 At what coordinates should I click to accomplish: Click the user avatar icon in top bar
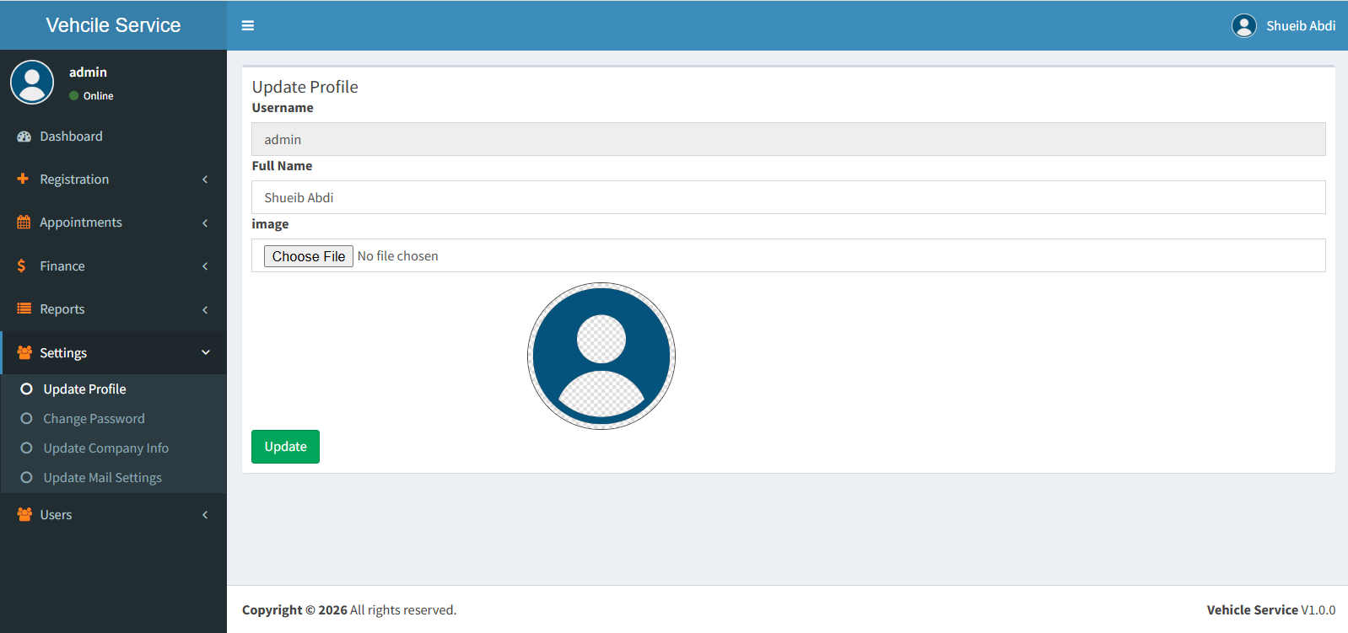[x=1244, y=25]
